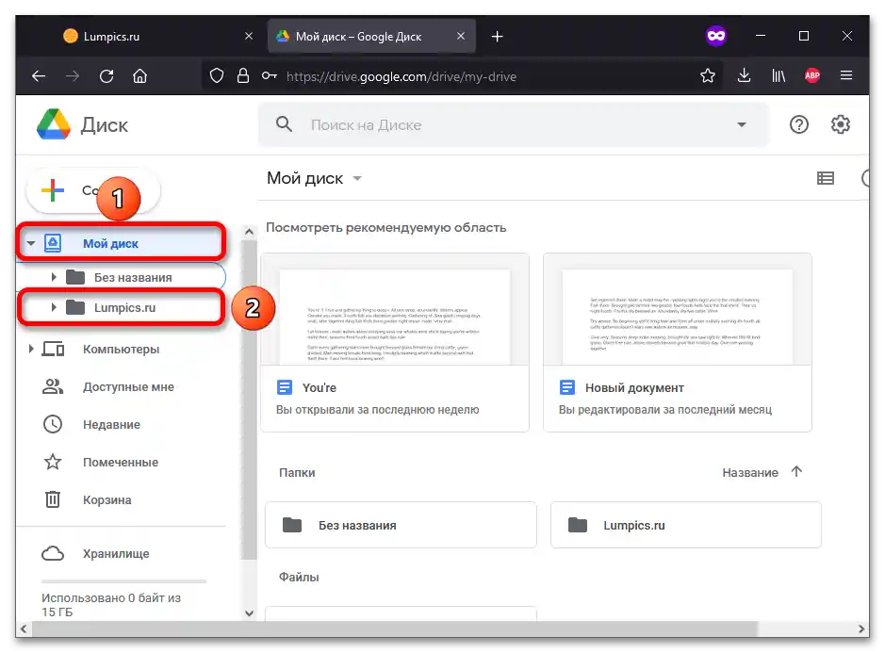Click sort direction arrow next to Название
Image resolution: width=885 pixels, height=653 pixels.
click(x=796, y=471)
